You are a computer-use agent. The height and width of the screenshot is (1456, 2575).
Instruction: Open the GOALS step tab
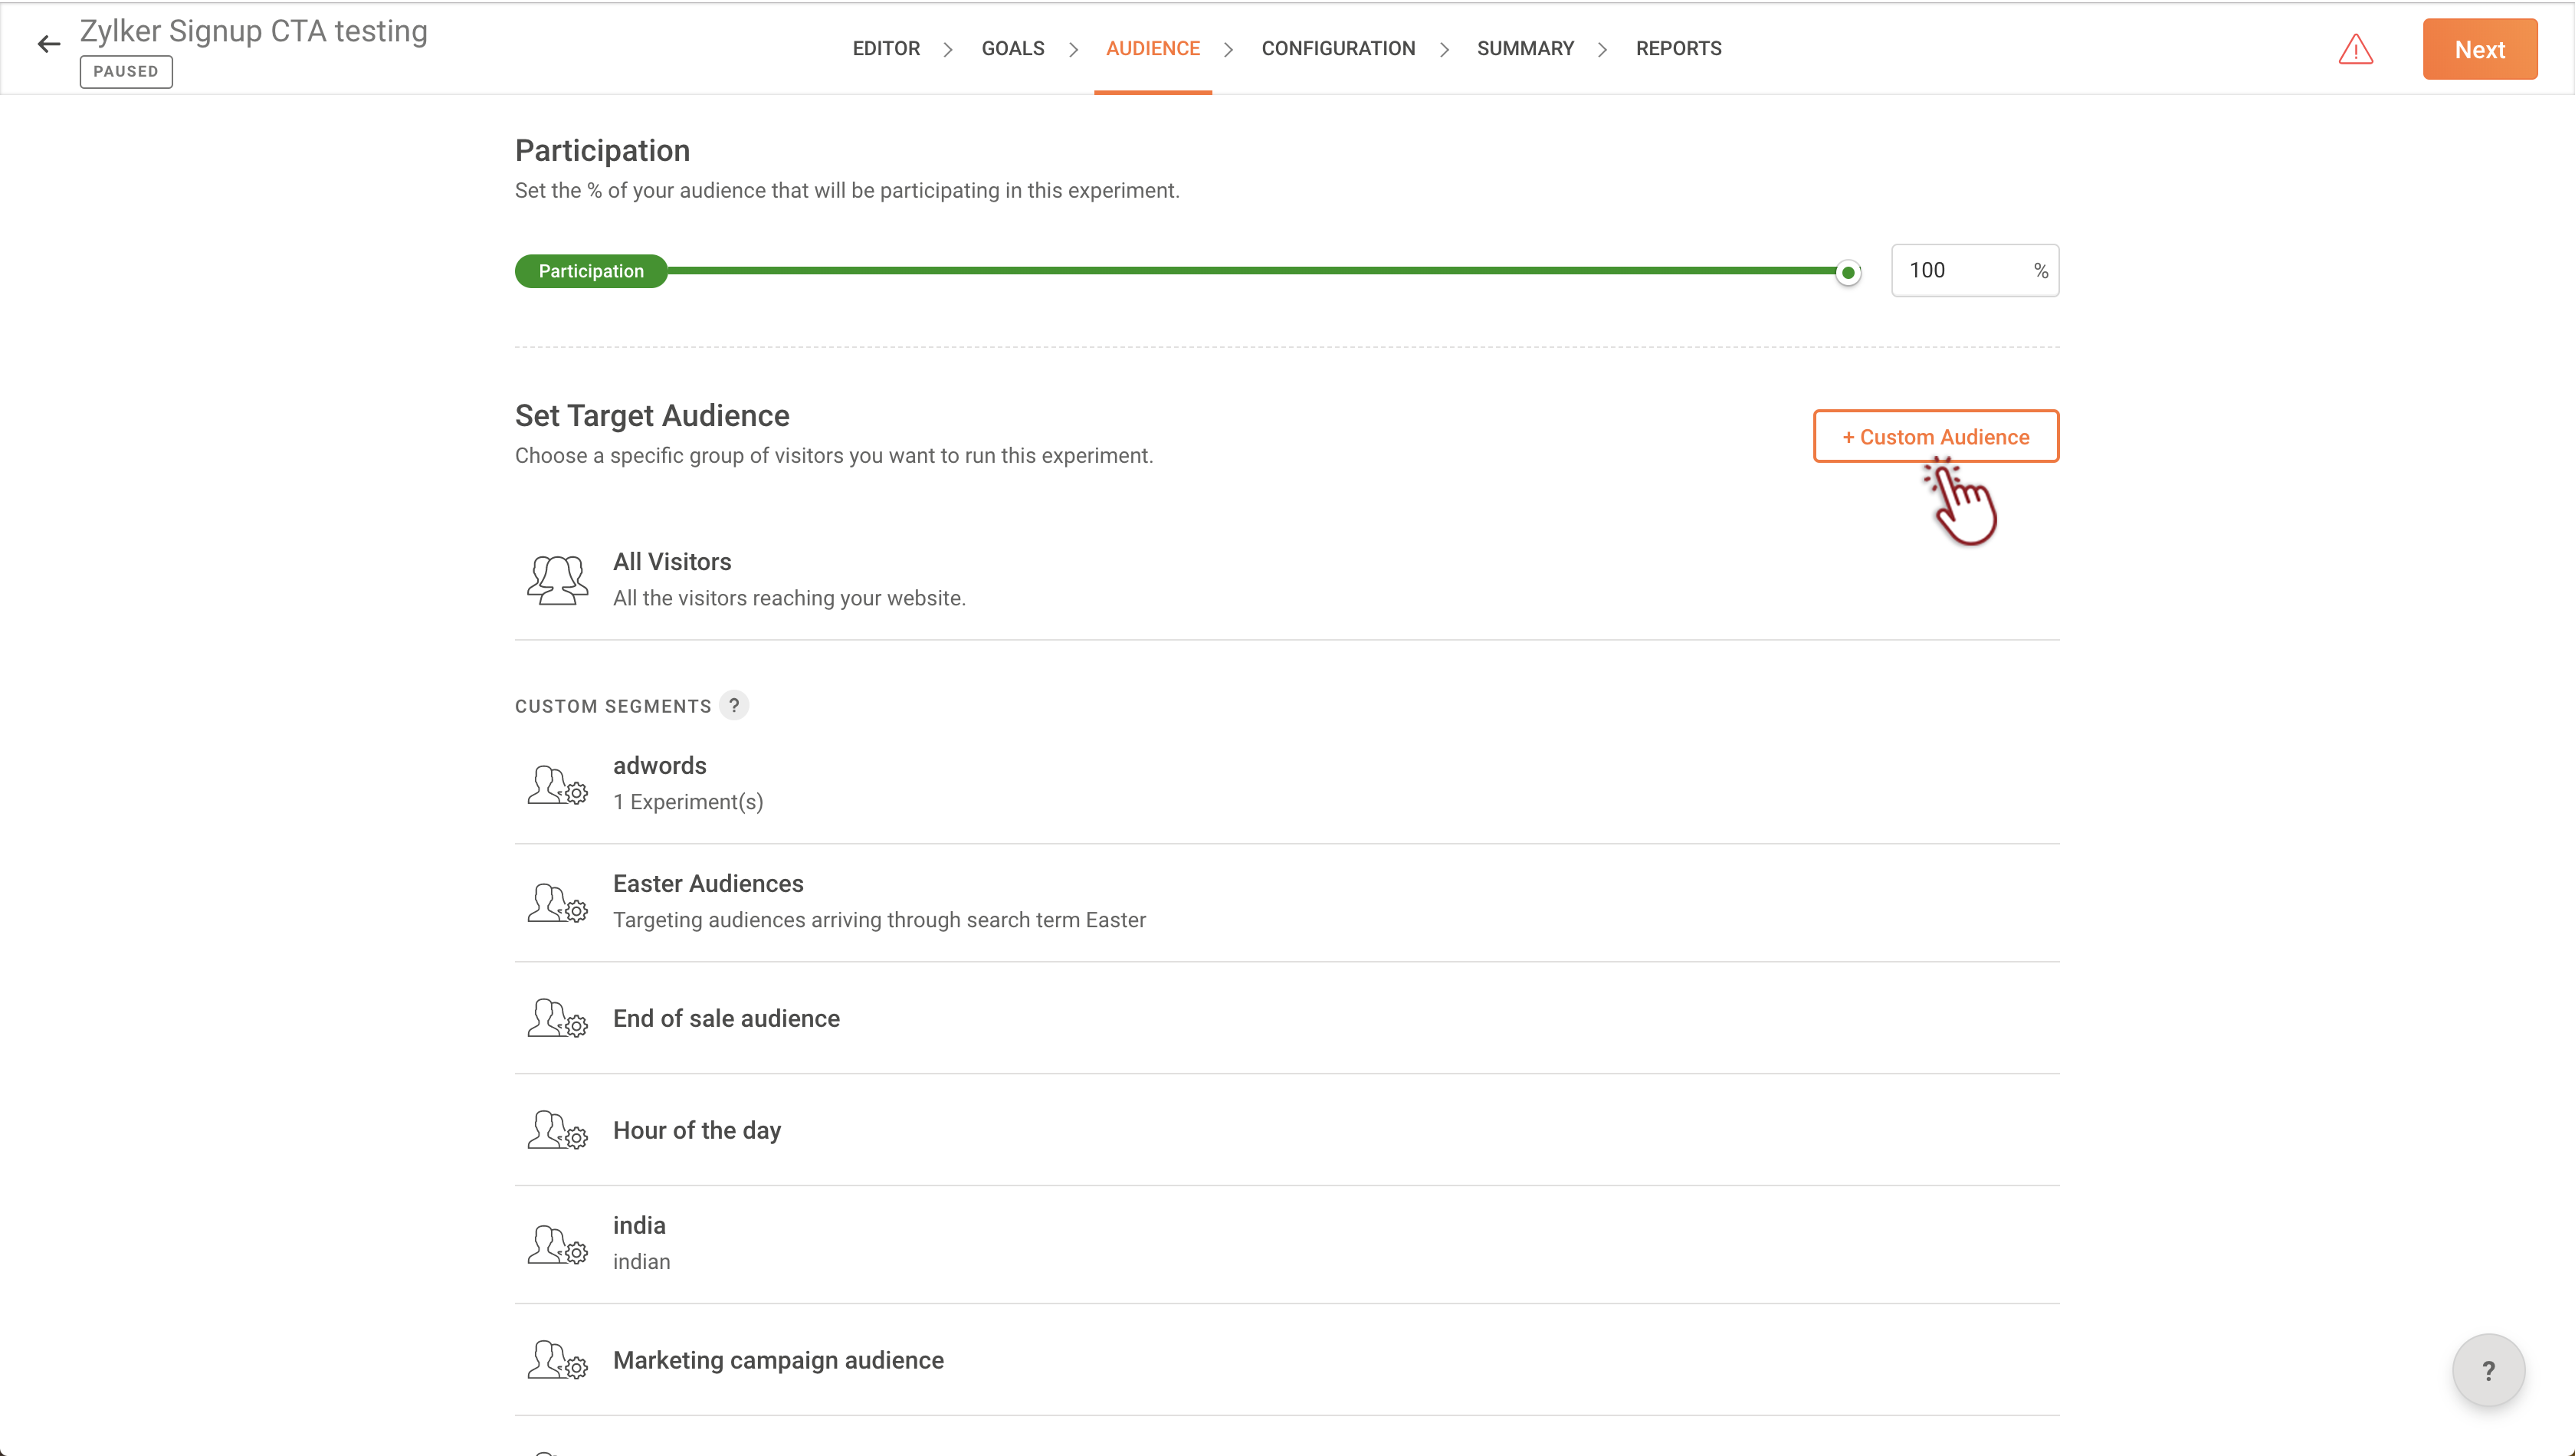[x=1012, y=48]
